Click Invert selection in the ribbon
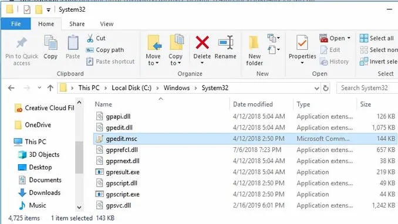This screenshot has height=224, width=398. [x=379, y=62]
